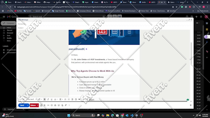Insert a numbered list
The image size is (210, 118).
65,99
